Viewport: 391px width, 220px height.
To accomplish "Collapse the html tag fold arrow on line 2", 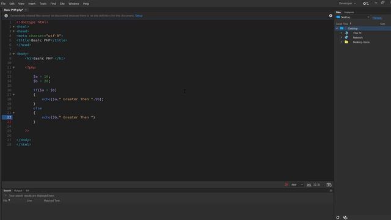I will coord(13,27).
